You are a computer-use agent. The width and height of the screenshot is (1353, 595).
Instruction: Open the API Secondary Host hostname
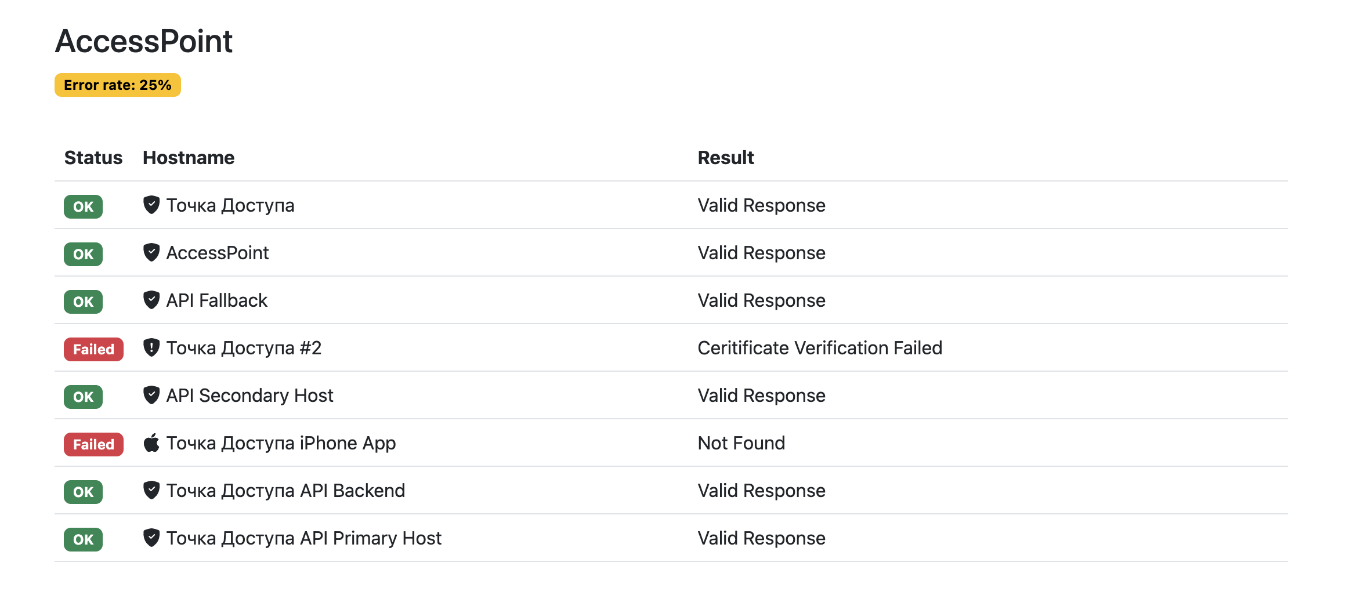(x=249, y=396)
